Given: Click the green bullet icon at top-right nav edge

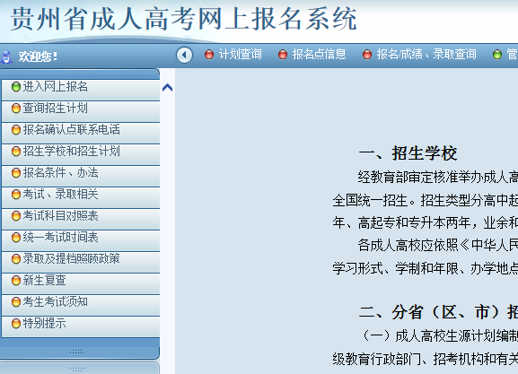Looking at the screenshot, I should click(x=496, y=55).
